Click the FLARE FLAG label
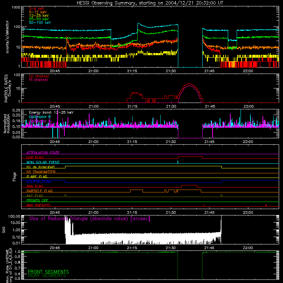283x283 pixels. pyautogui.click(x=37, y=177)
